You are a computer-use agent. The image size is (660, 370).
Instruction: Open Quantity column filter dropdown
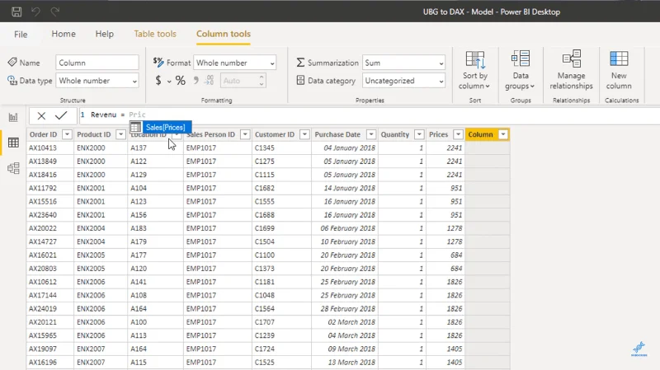click(419, 134)
